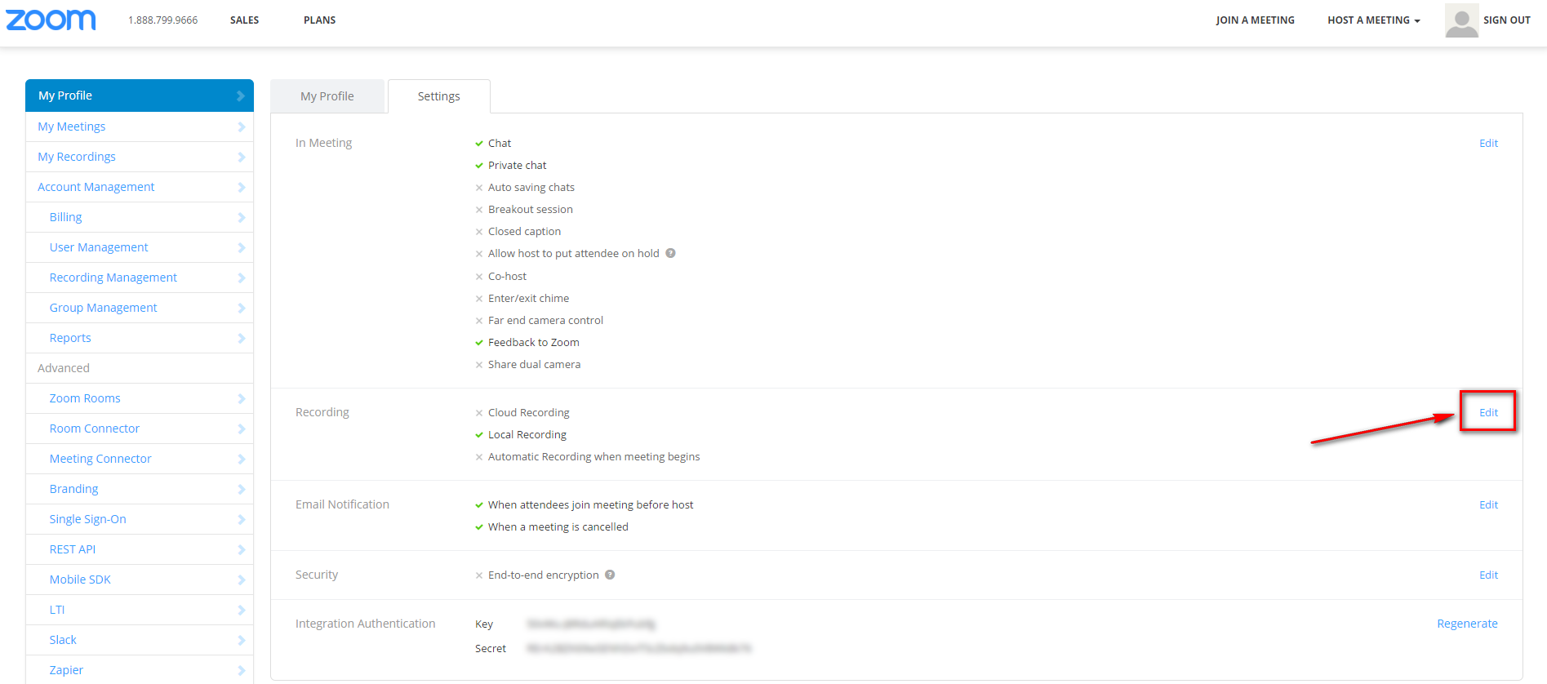Click the x mark beside Closed caption
The height and width of the screenshot is (684, 1547).
tap(479, 232)
